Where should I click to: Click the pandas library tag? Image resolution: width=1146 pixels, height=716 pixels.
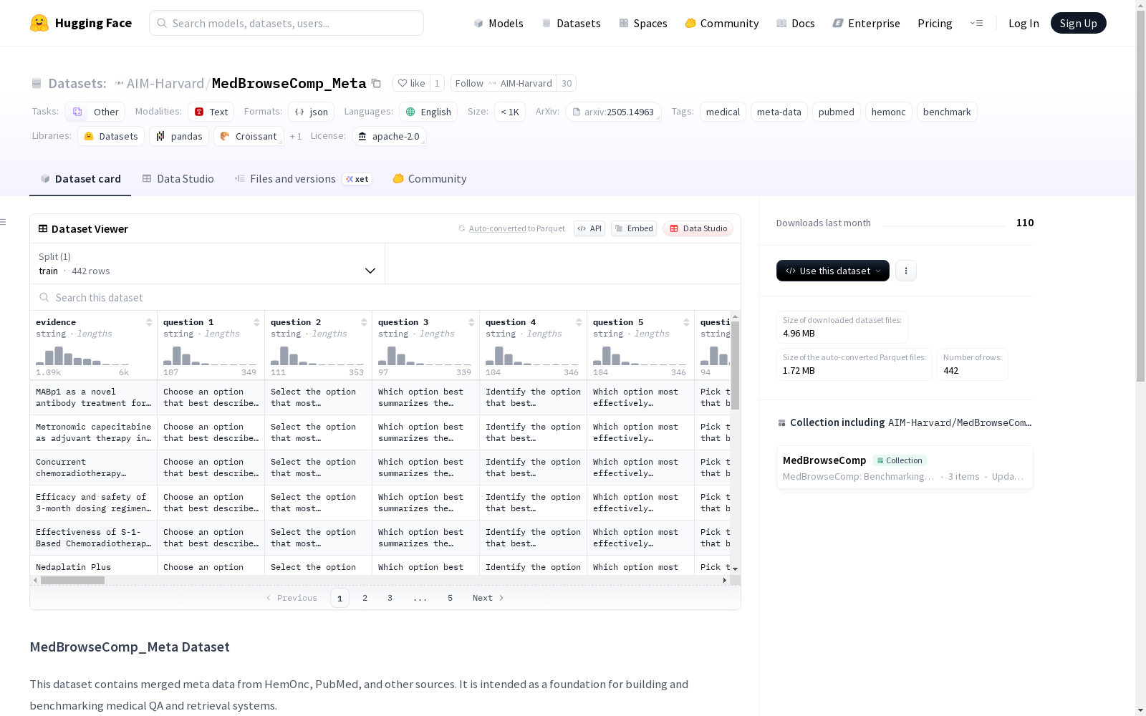[179, 136]
